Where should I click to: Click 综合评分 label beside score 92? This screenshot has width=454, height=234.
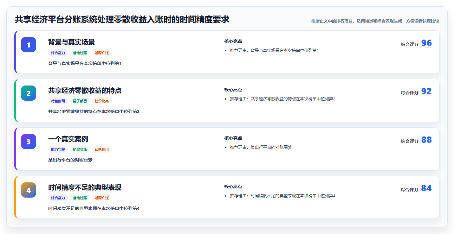[410, 93]
